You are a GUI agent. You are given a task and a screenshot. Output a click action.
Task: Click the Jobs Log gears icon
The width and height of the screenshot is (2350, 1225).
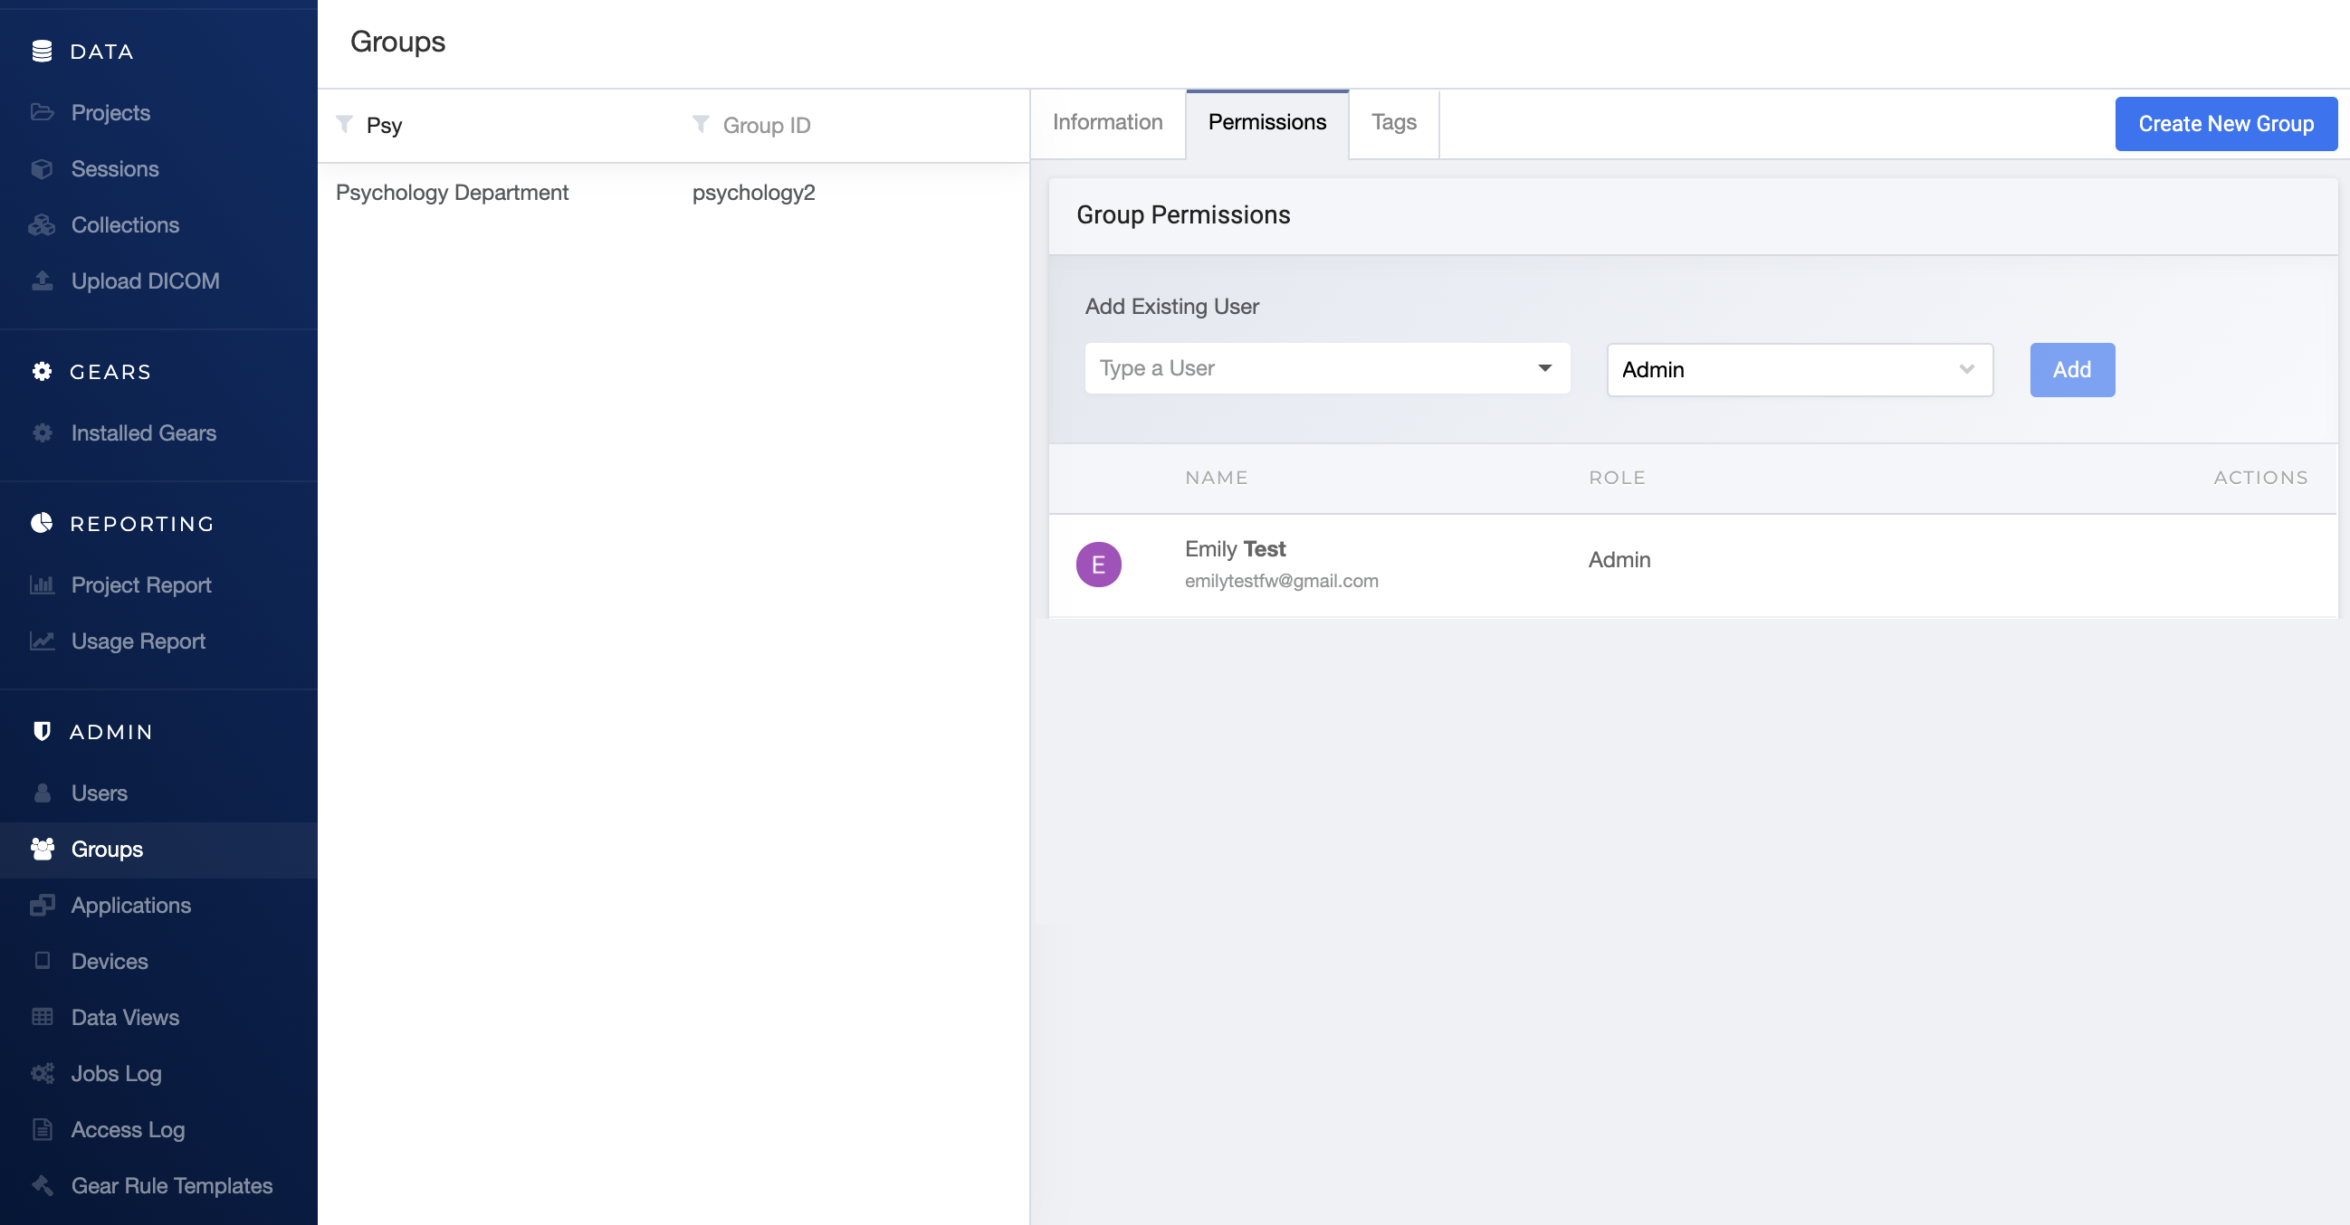[42, 1073]
